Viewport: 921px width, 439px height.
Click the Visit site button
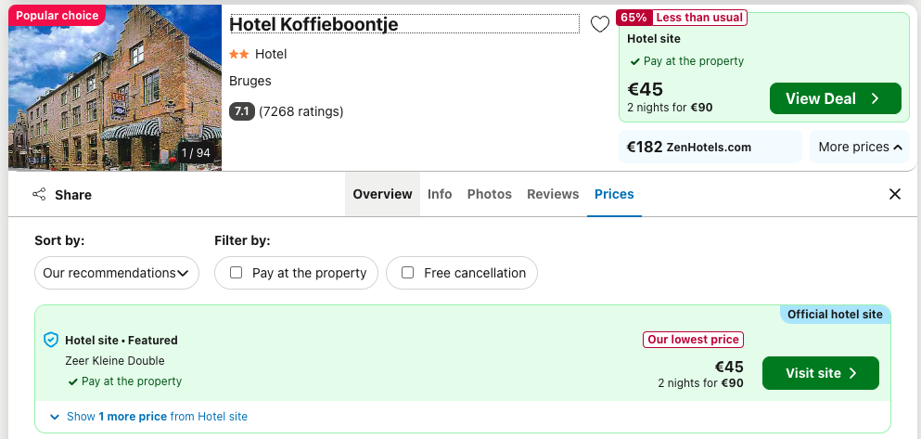coord(821,373)
